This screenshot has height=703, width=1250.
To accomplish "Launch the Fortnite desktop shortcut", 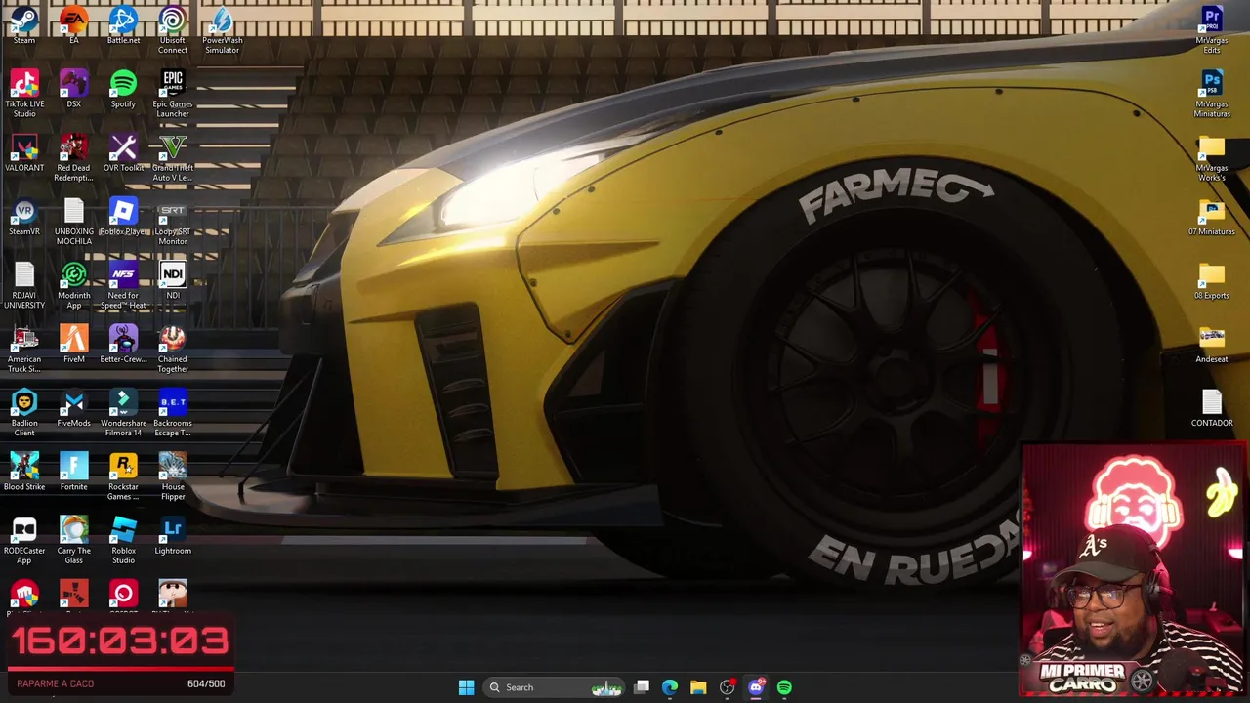I will pos(74,472).
